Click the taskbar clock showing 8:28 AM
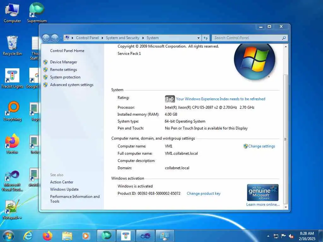This screenshot has width=323, height=242. tap(307, 236)
